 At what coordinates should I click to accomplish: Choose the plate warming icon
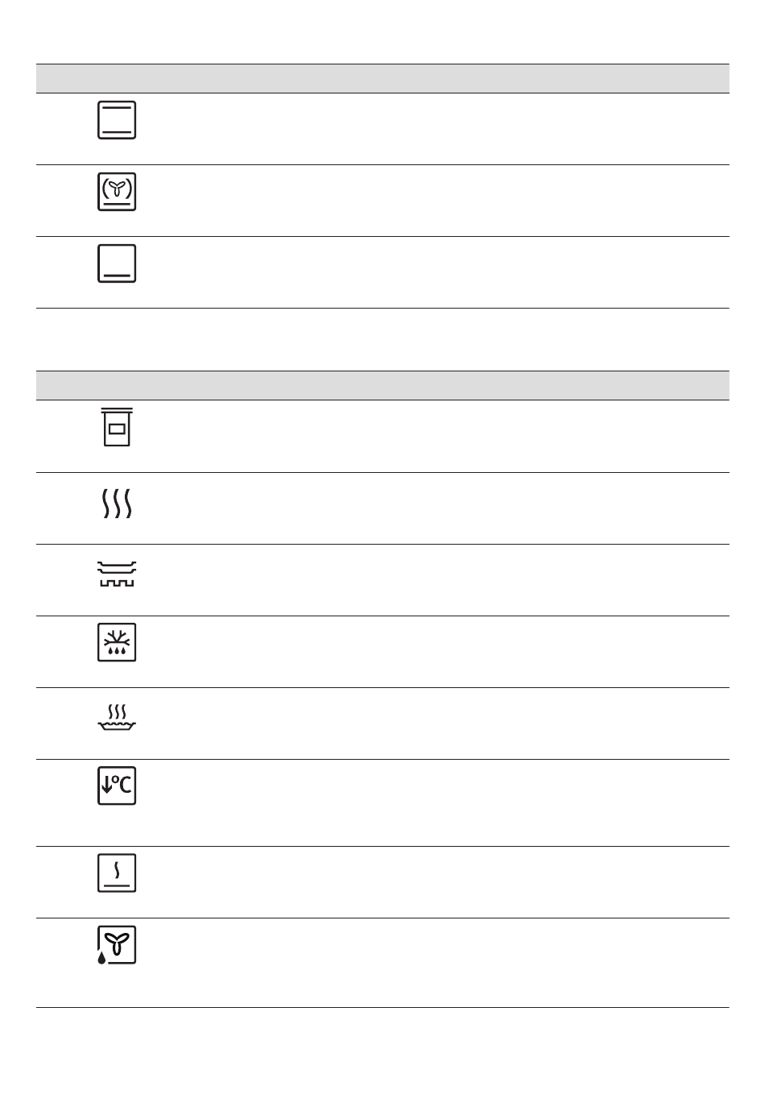click(x=117, y=574)
